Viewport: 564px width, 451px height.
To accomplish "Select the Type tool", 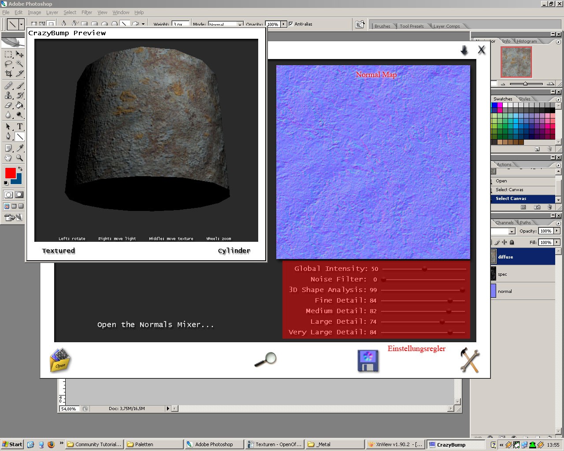I will point(19,126).
